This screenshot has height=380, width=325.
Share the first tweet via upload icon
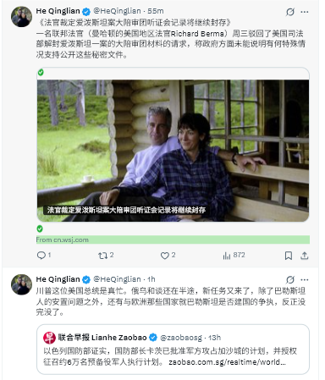[x=304, y=256]
